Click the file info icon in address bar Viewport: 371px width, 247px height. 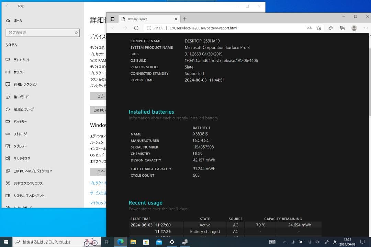[x=149, y=28]
